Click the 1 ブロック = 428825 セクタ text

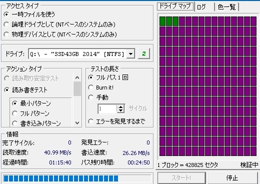point(188,165)
